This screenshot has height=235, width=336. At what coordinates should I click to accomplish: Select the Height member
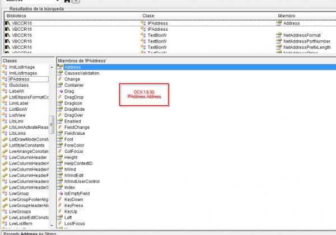[71, 157]
